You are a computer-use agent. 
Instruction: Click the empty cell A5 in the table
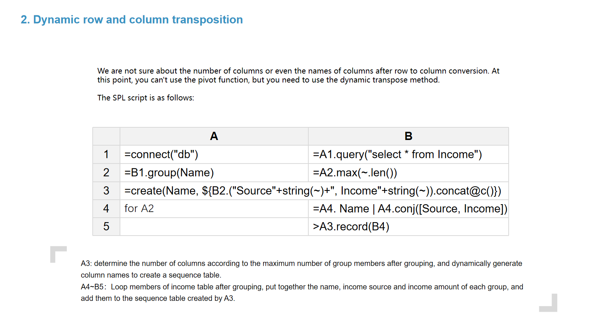click(x=214, y=227)
